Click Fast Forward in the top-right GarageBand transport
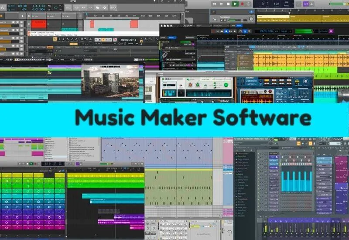This screenshot has height=240, width=349. (x=222, y=4)
